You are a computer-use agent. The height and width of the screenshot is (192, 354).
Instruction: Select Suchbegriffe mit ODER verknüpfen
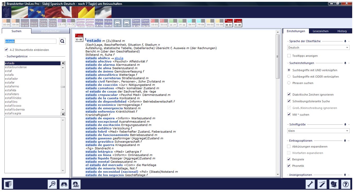pos(289,77)
